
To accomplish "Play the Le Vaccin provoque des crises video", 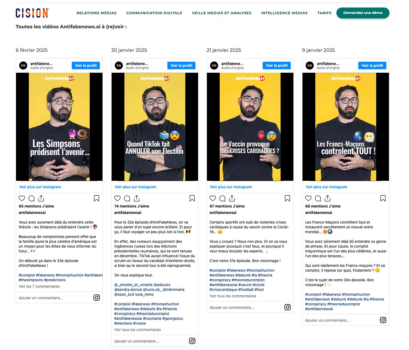I will (x=250, y=127).
